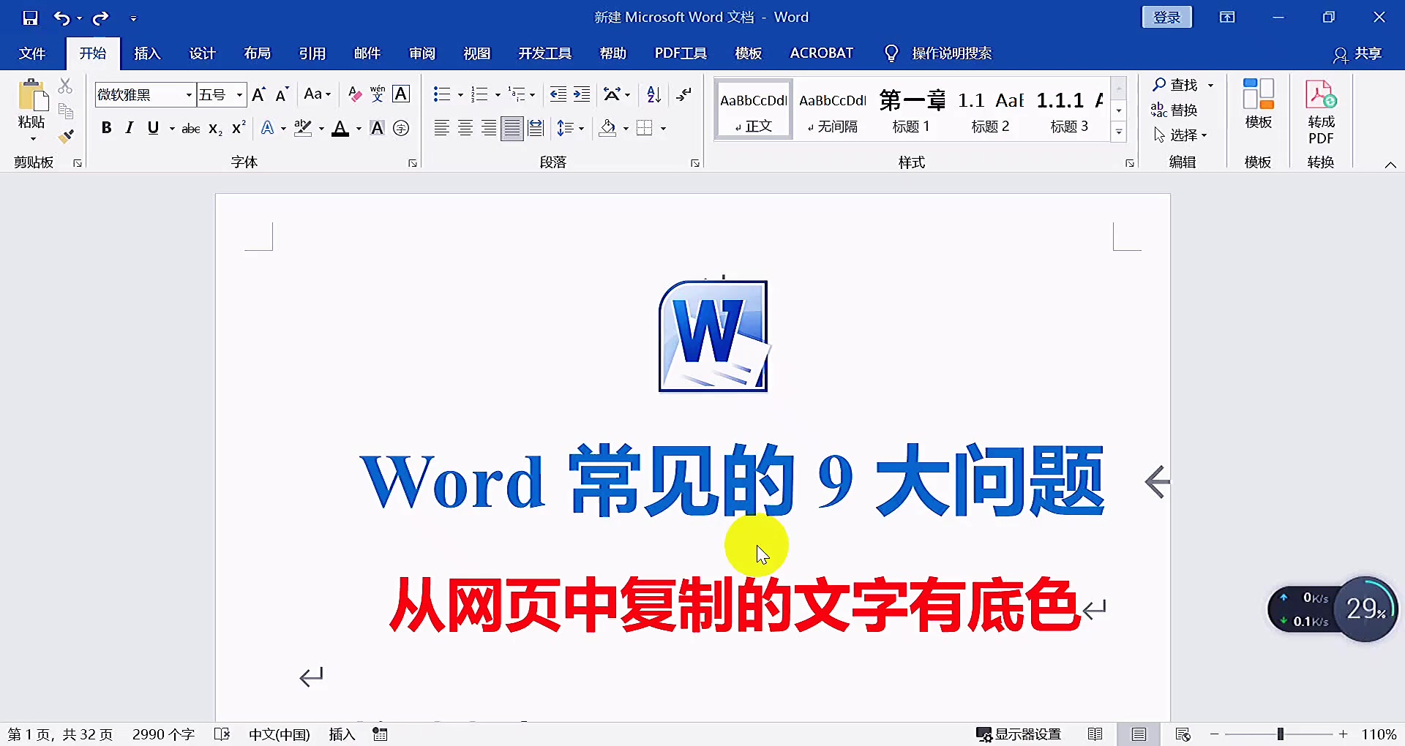Toggle Italic formatting
Image resolution: width=1405 pixels, height=746 pixels.
[x=130, y=129]
